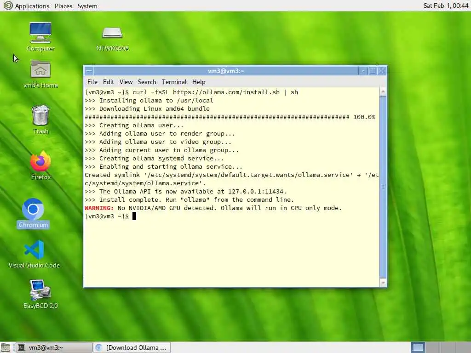This screenshot has height=353, width=471.
Task: Click the show desktop icon in bottom panel
Action: coord(6,347)
